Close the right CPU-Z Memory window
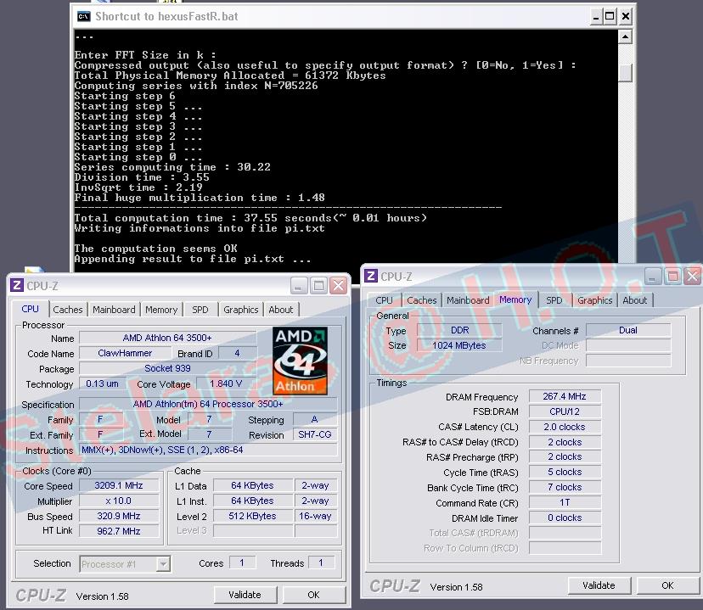This screenshot has height=610, width=703. tap(693, 276)
